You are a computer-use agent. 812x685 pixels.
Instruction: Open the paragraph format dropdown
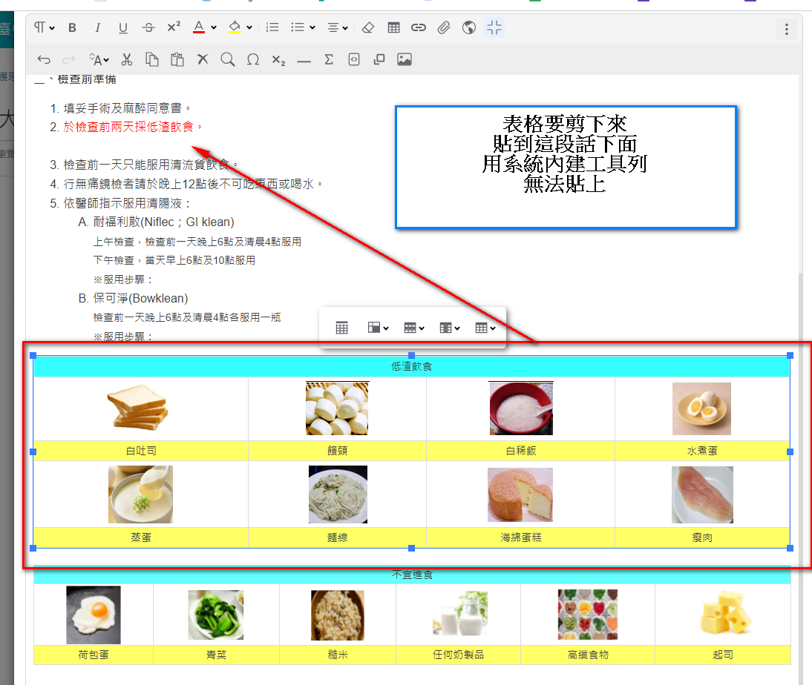[44, 28]
